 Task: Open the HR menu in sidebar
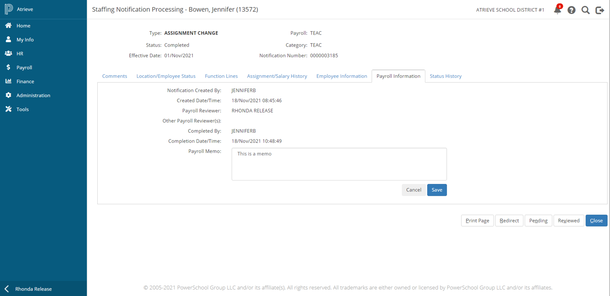click(x=20, y=53)
